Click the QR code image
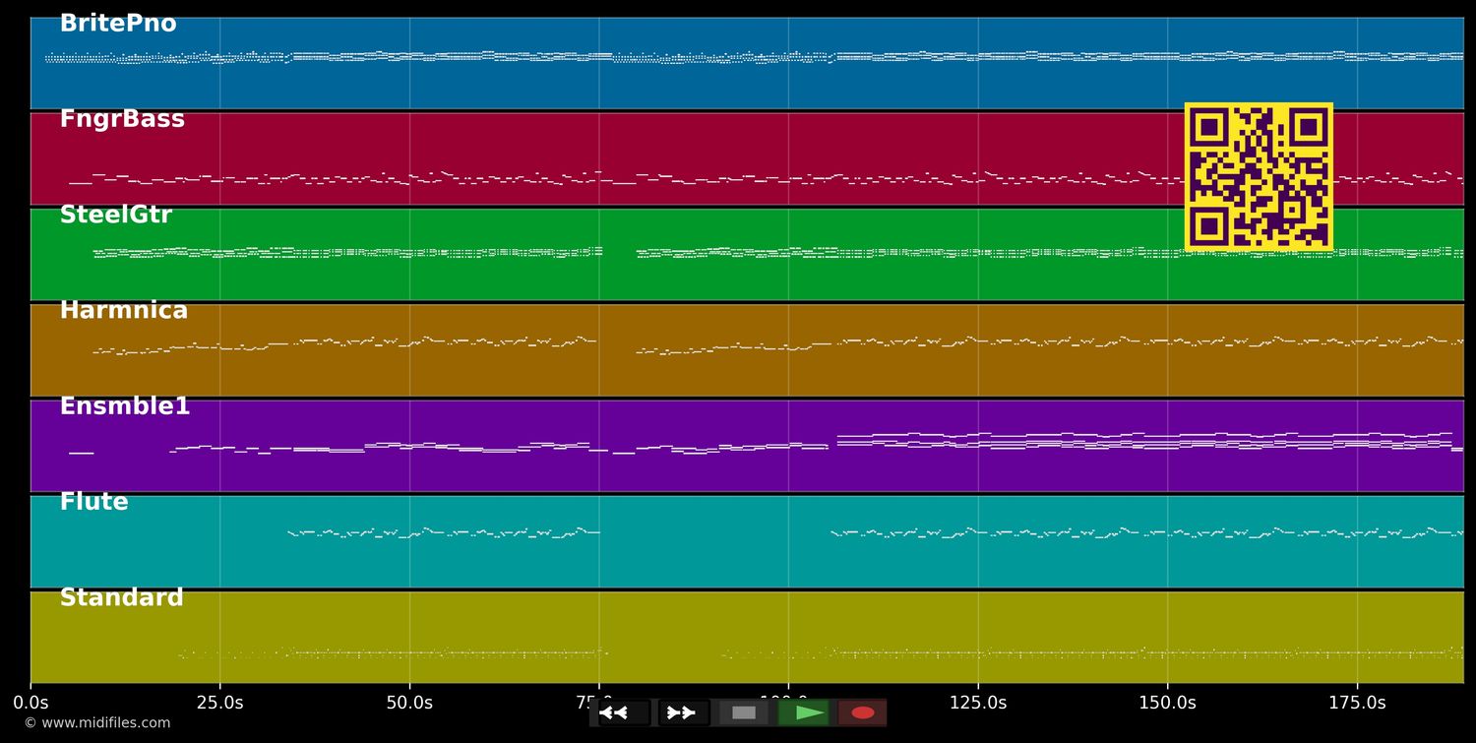The height and width of the screenshot is (743, 1476). (1259, 177)
